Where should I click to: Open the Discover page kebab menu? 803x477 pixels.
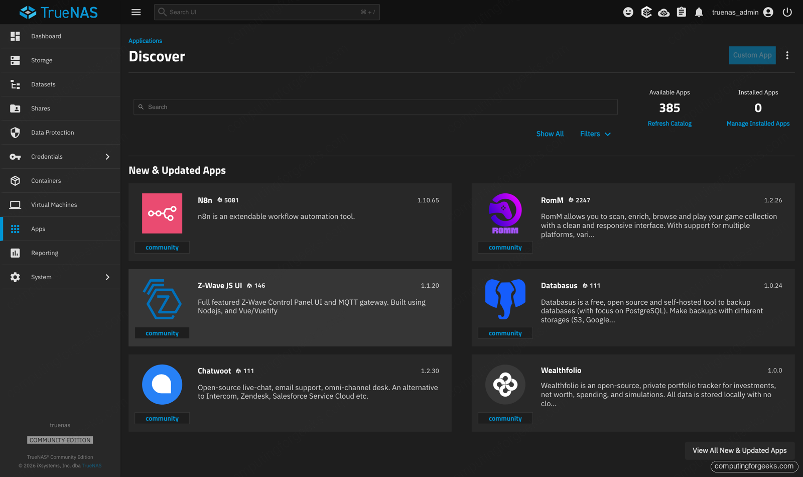click(x=787, y=55)
